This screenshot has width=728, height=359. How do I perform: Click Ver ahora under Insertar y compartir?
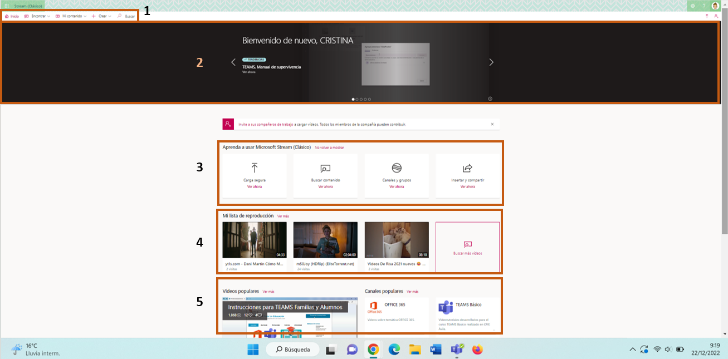tap(468, 186)
